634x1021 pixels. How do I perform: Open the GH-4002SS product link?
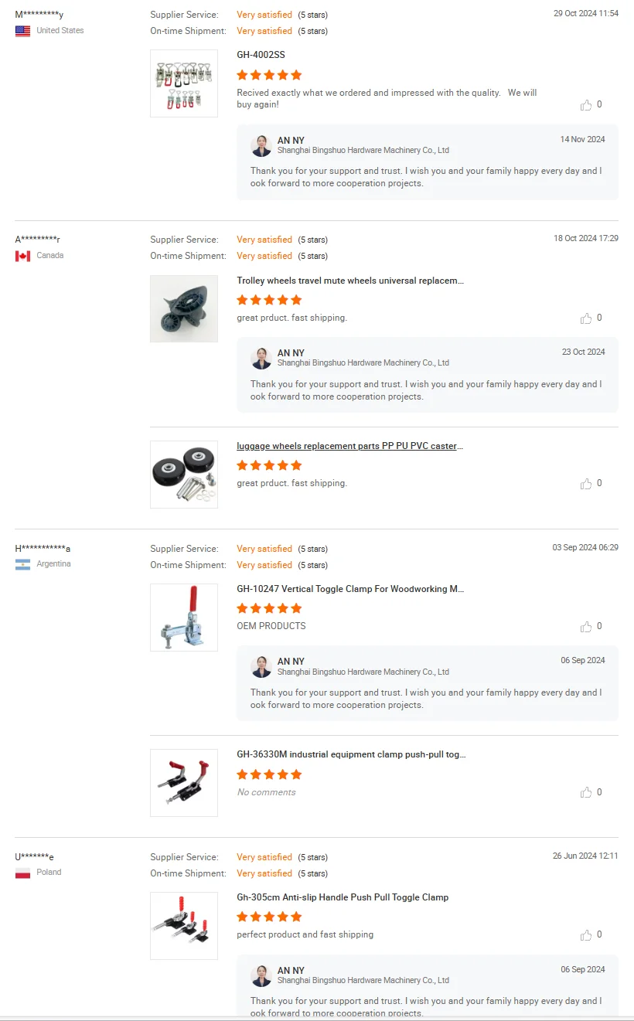[261, 56]
